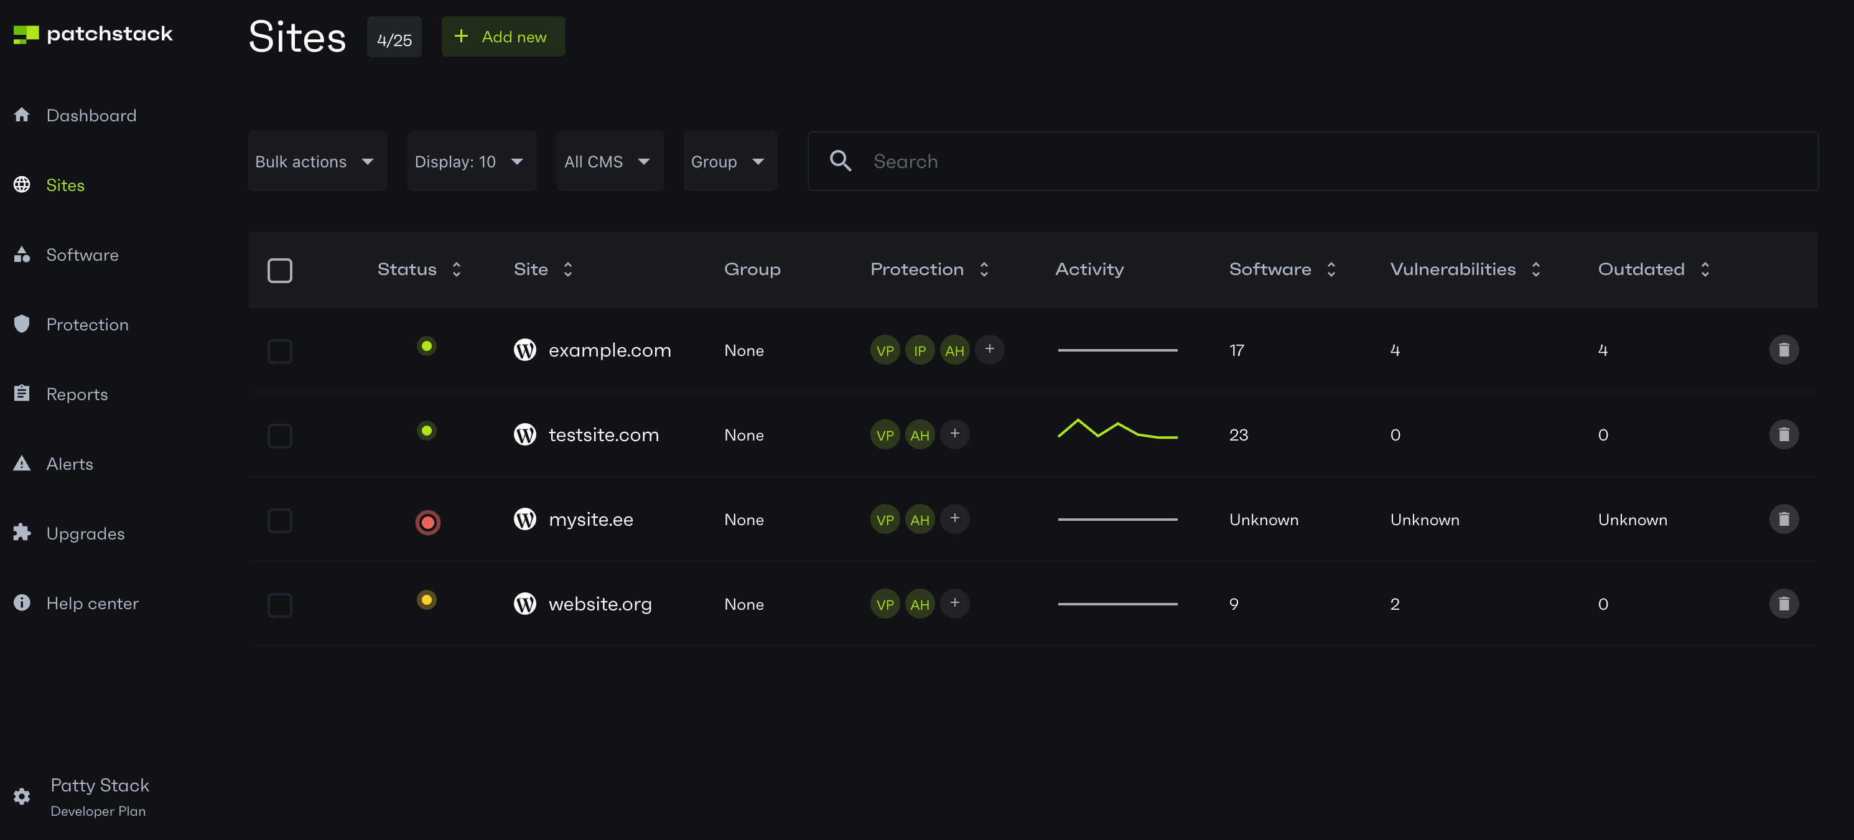Click the VP badge on website.org row
Screen dimensions: 1854x840
(x=885, y=604)
